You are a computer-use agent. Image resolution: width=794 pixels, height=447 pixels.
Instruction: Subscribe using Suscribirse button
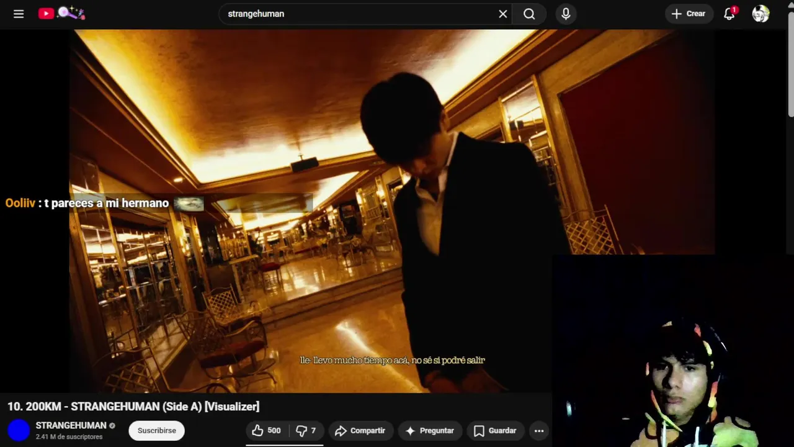(157, 430)
